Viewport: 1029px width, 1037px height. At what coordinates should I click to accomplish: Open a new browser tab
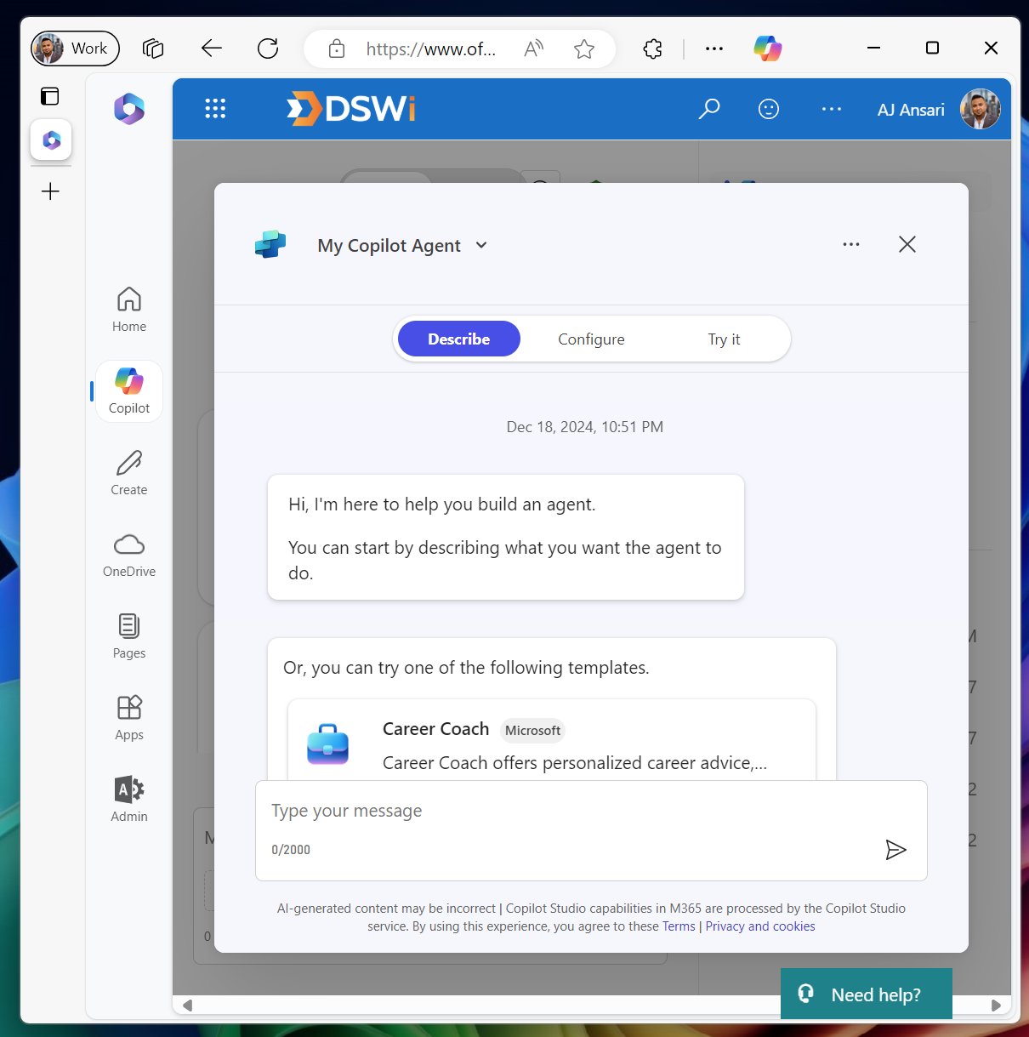pyautogui.click(x=50, y=191)
